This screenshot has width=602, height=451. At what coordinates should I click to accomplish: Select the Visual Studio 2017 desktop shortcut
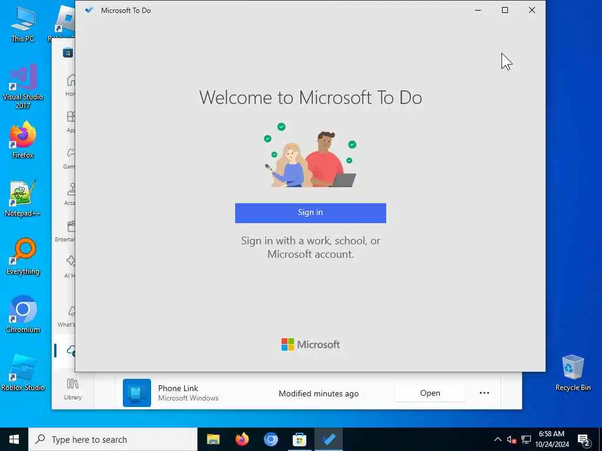tap(23, 86)
